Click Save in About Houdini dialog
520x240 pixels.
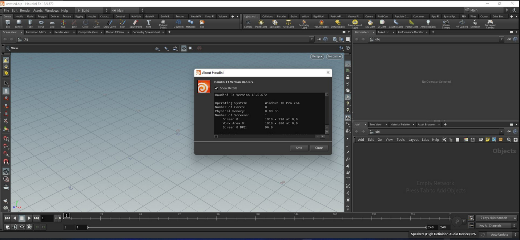click(x=299, y=148)
